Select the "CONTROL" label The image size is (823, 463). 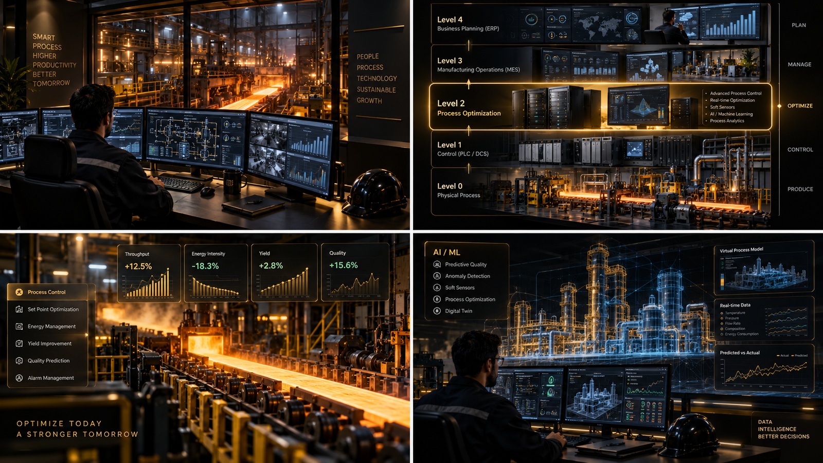pos(800,150)
